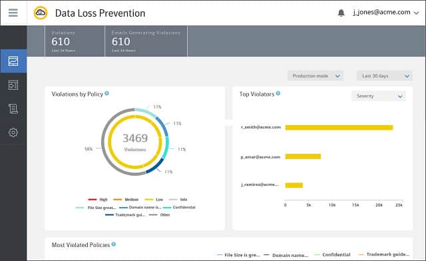The width and height of the screenshot is (426, 261).
Task: Open the j.jones@acme.com account menu
Action: pos(386,13)
